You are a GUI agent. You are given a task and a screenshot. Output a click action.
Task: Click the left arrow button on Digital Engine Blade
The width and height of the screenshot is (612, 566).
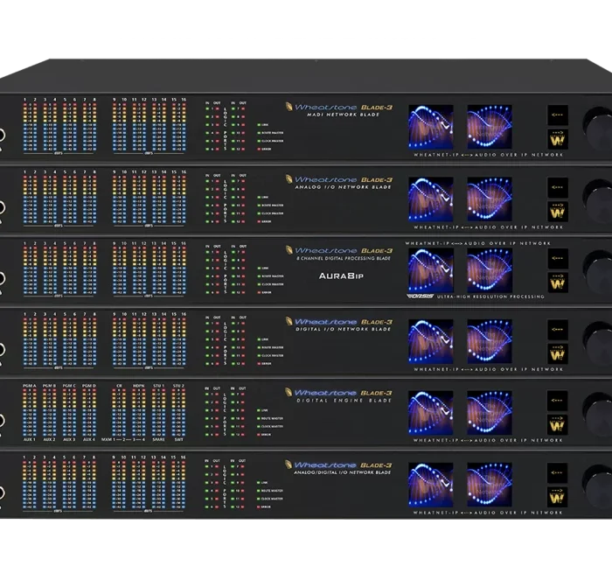point(558,401)
